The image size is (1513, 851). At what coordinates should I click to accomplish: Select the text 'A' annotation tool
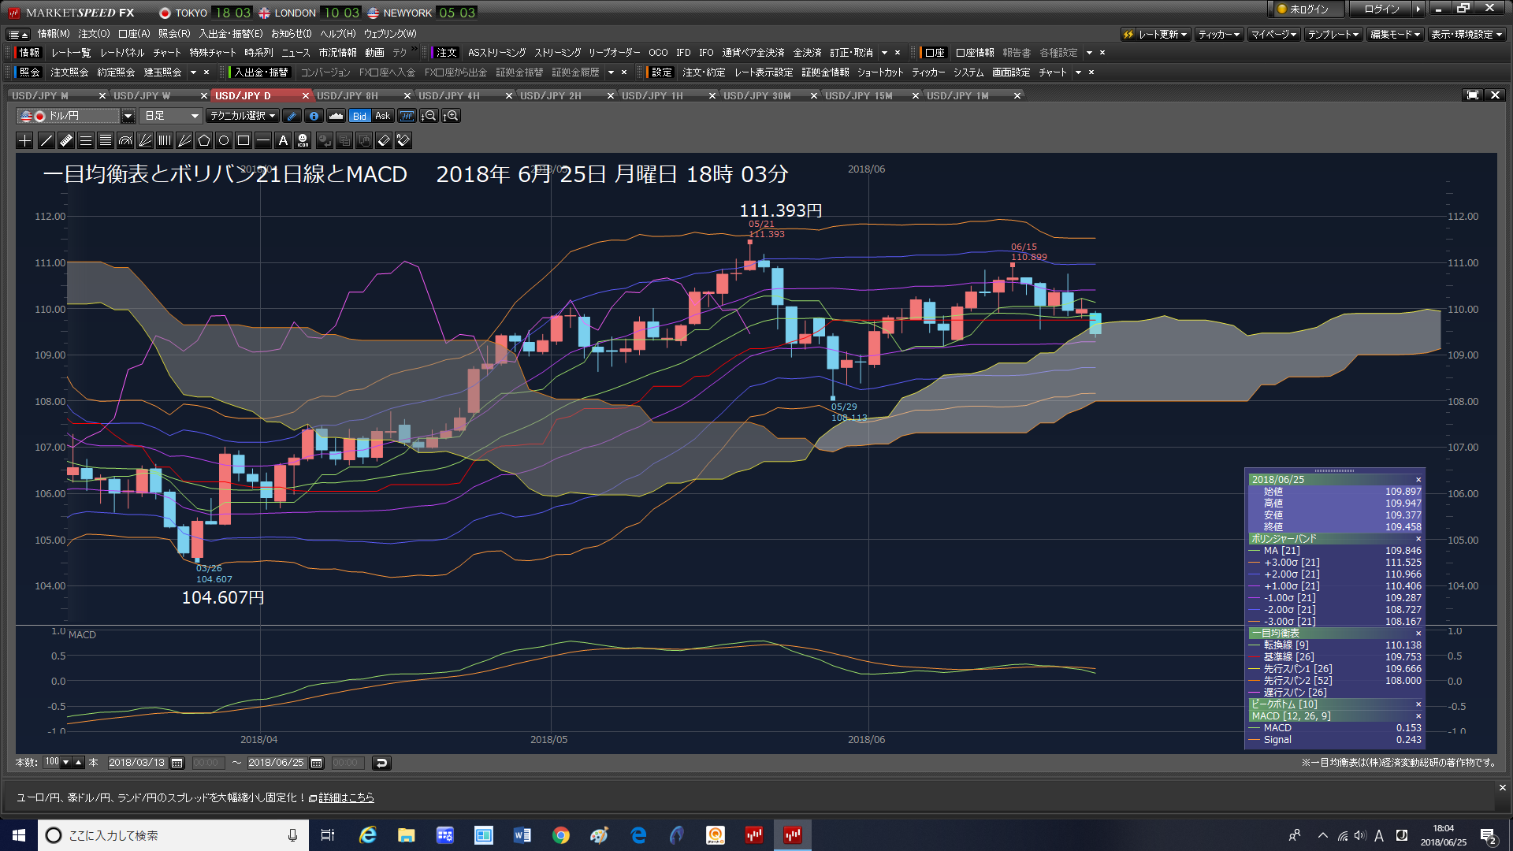pos(283,140)
